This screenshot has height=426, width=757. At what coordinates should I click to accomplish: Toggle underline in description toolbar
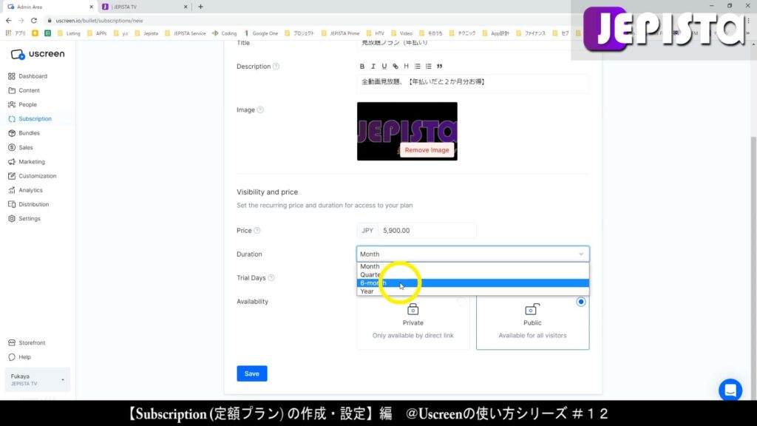384,66
